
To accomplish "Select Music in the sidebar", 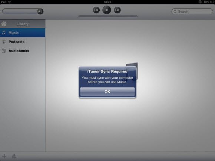I will tap(23, 33).
